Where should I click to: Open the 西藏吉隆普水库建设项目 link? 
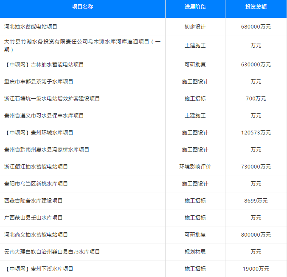[34, 201]
